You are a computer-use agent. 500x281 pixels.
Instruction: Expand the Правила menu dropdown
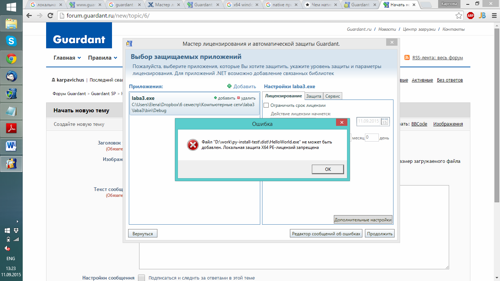tap(102, 58)
